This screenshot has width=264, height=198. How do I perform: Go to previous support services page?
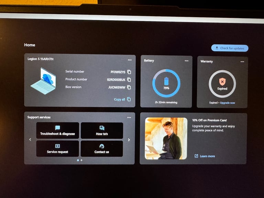[30, 140]
